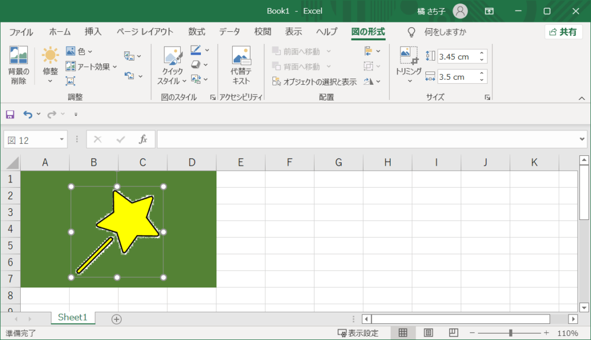Decrease picture width with down stepper
This screenshot has width=591, height=340.
click(x=482, y=80)
